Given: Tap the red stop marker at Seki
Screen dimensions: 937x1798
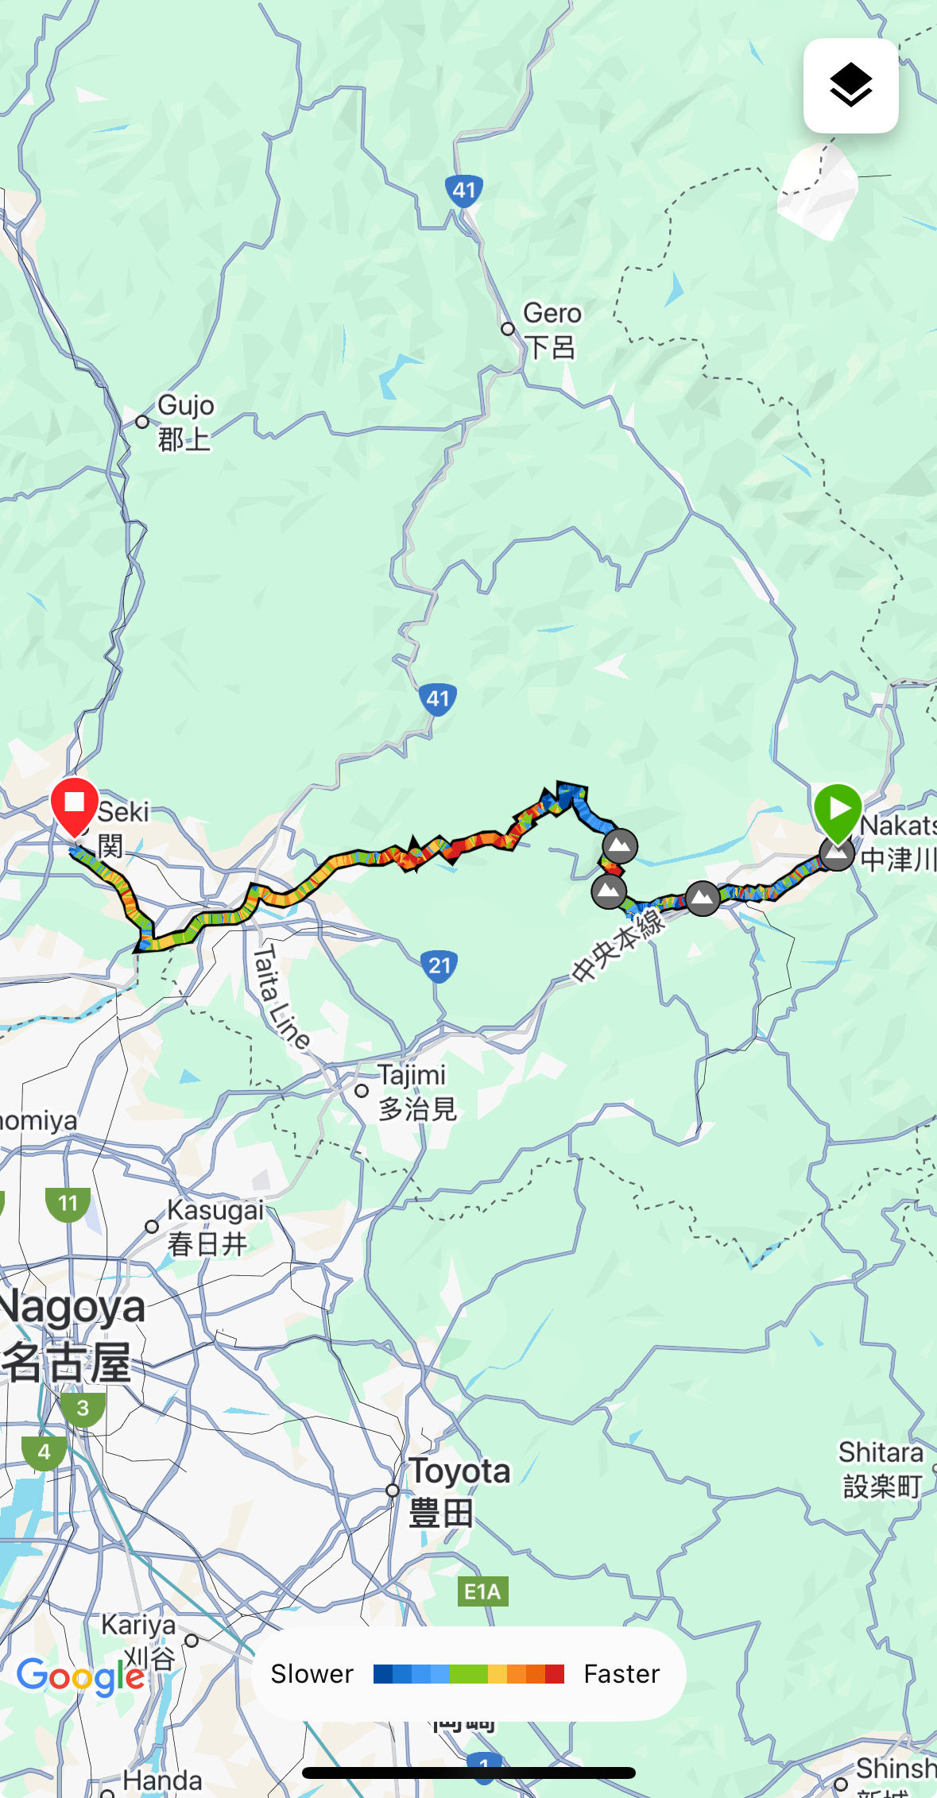Looking at the screenshot, I should [75, 807].
